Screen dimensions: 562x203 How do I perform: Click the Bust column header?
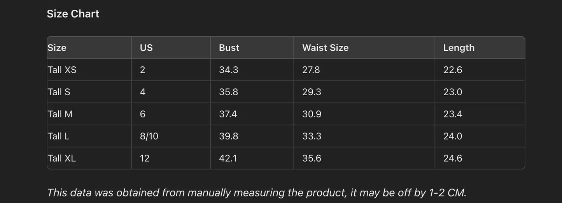(x=229, y=48)
